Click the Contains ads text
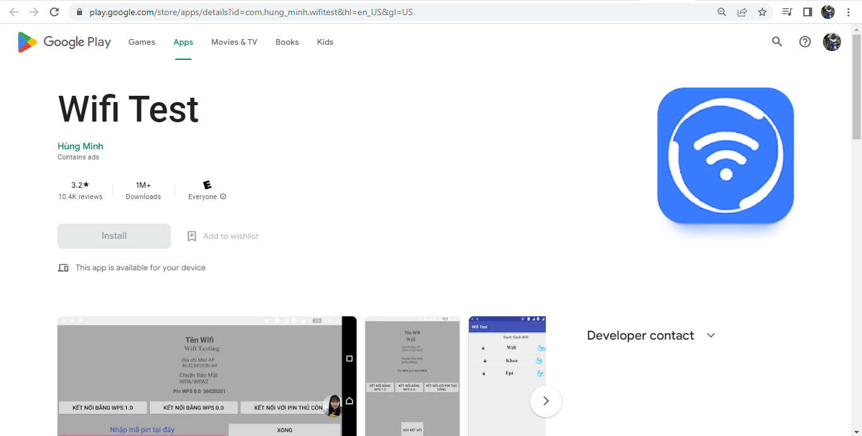Image resolution: width=862 pixels, height=436 pixels. (78, 158)
